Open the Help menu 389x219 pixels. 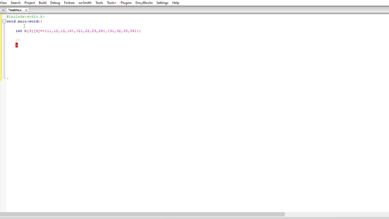176,3
